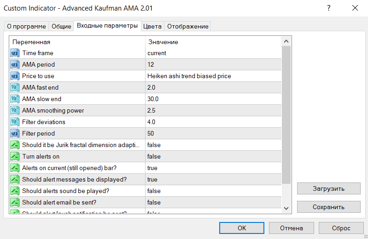This screenshot has width=368, height=239.
Task: Switch to the Общие tab
Action: [61, 26]
